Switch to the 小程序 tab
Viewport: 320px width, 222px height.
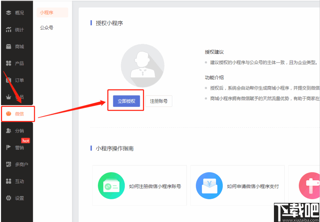pyautogui.click(x=53, y=12)
